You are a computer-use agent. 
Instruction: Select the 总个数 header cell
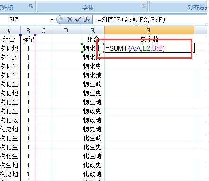(149, 39)
